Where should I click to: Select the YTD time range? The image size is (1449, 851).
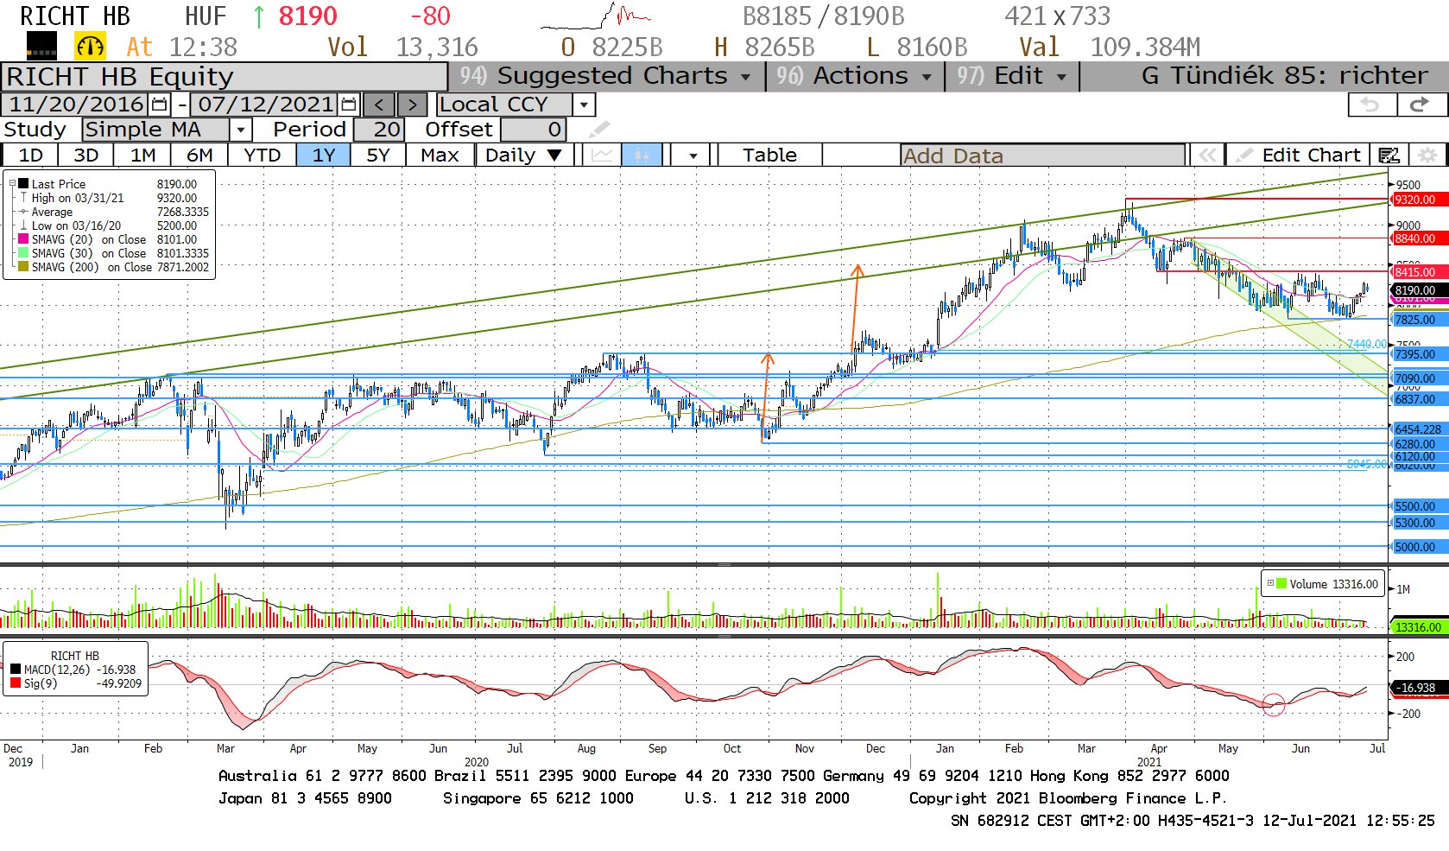pyautogui.click(x=262, y=156)
